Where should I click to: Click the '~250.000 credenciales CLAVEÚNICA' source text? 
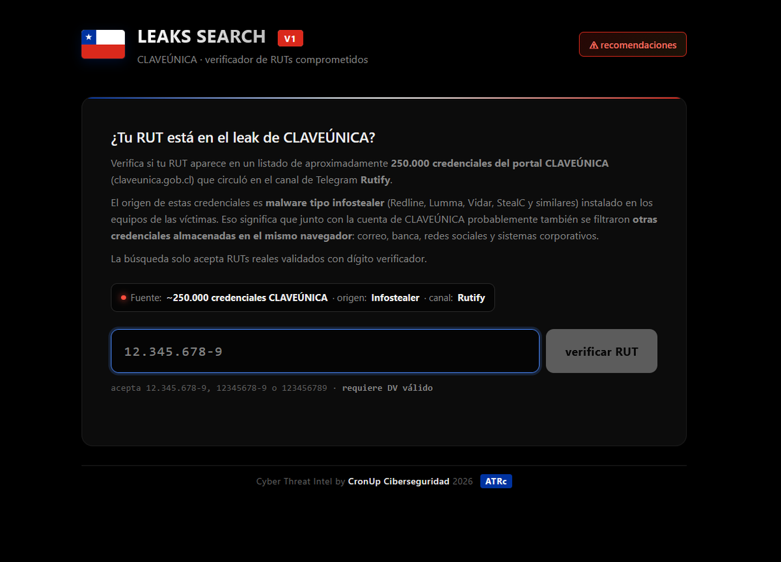(x=247, y=298)
